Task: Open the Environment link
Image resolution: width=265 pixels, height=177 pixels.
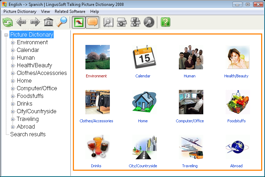Action: [x=96, y=76]
